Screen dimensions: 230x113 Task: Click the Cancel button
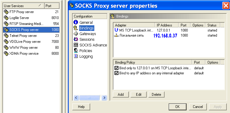tap(198, 107)
